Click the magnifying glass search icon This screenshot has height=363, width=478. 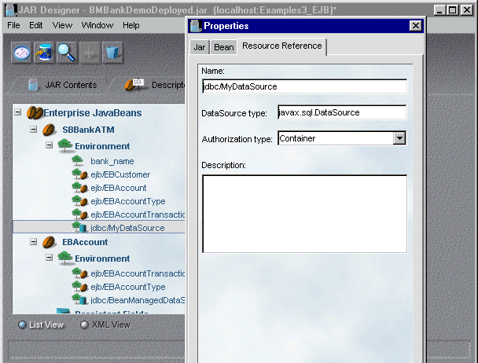(x=67, y=53)
